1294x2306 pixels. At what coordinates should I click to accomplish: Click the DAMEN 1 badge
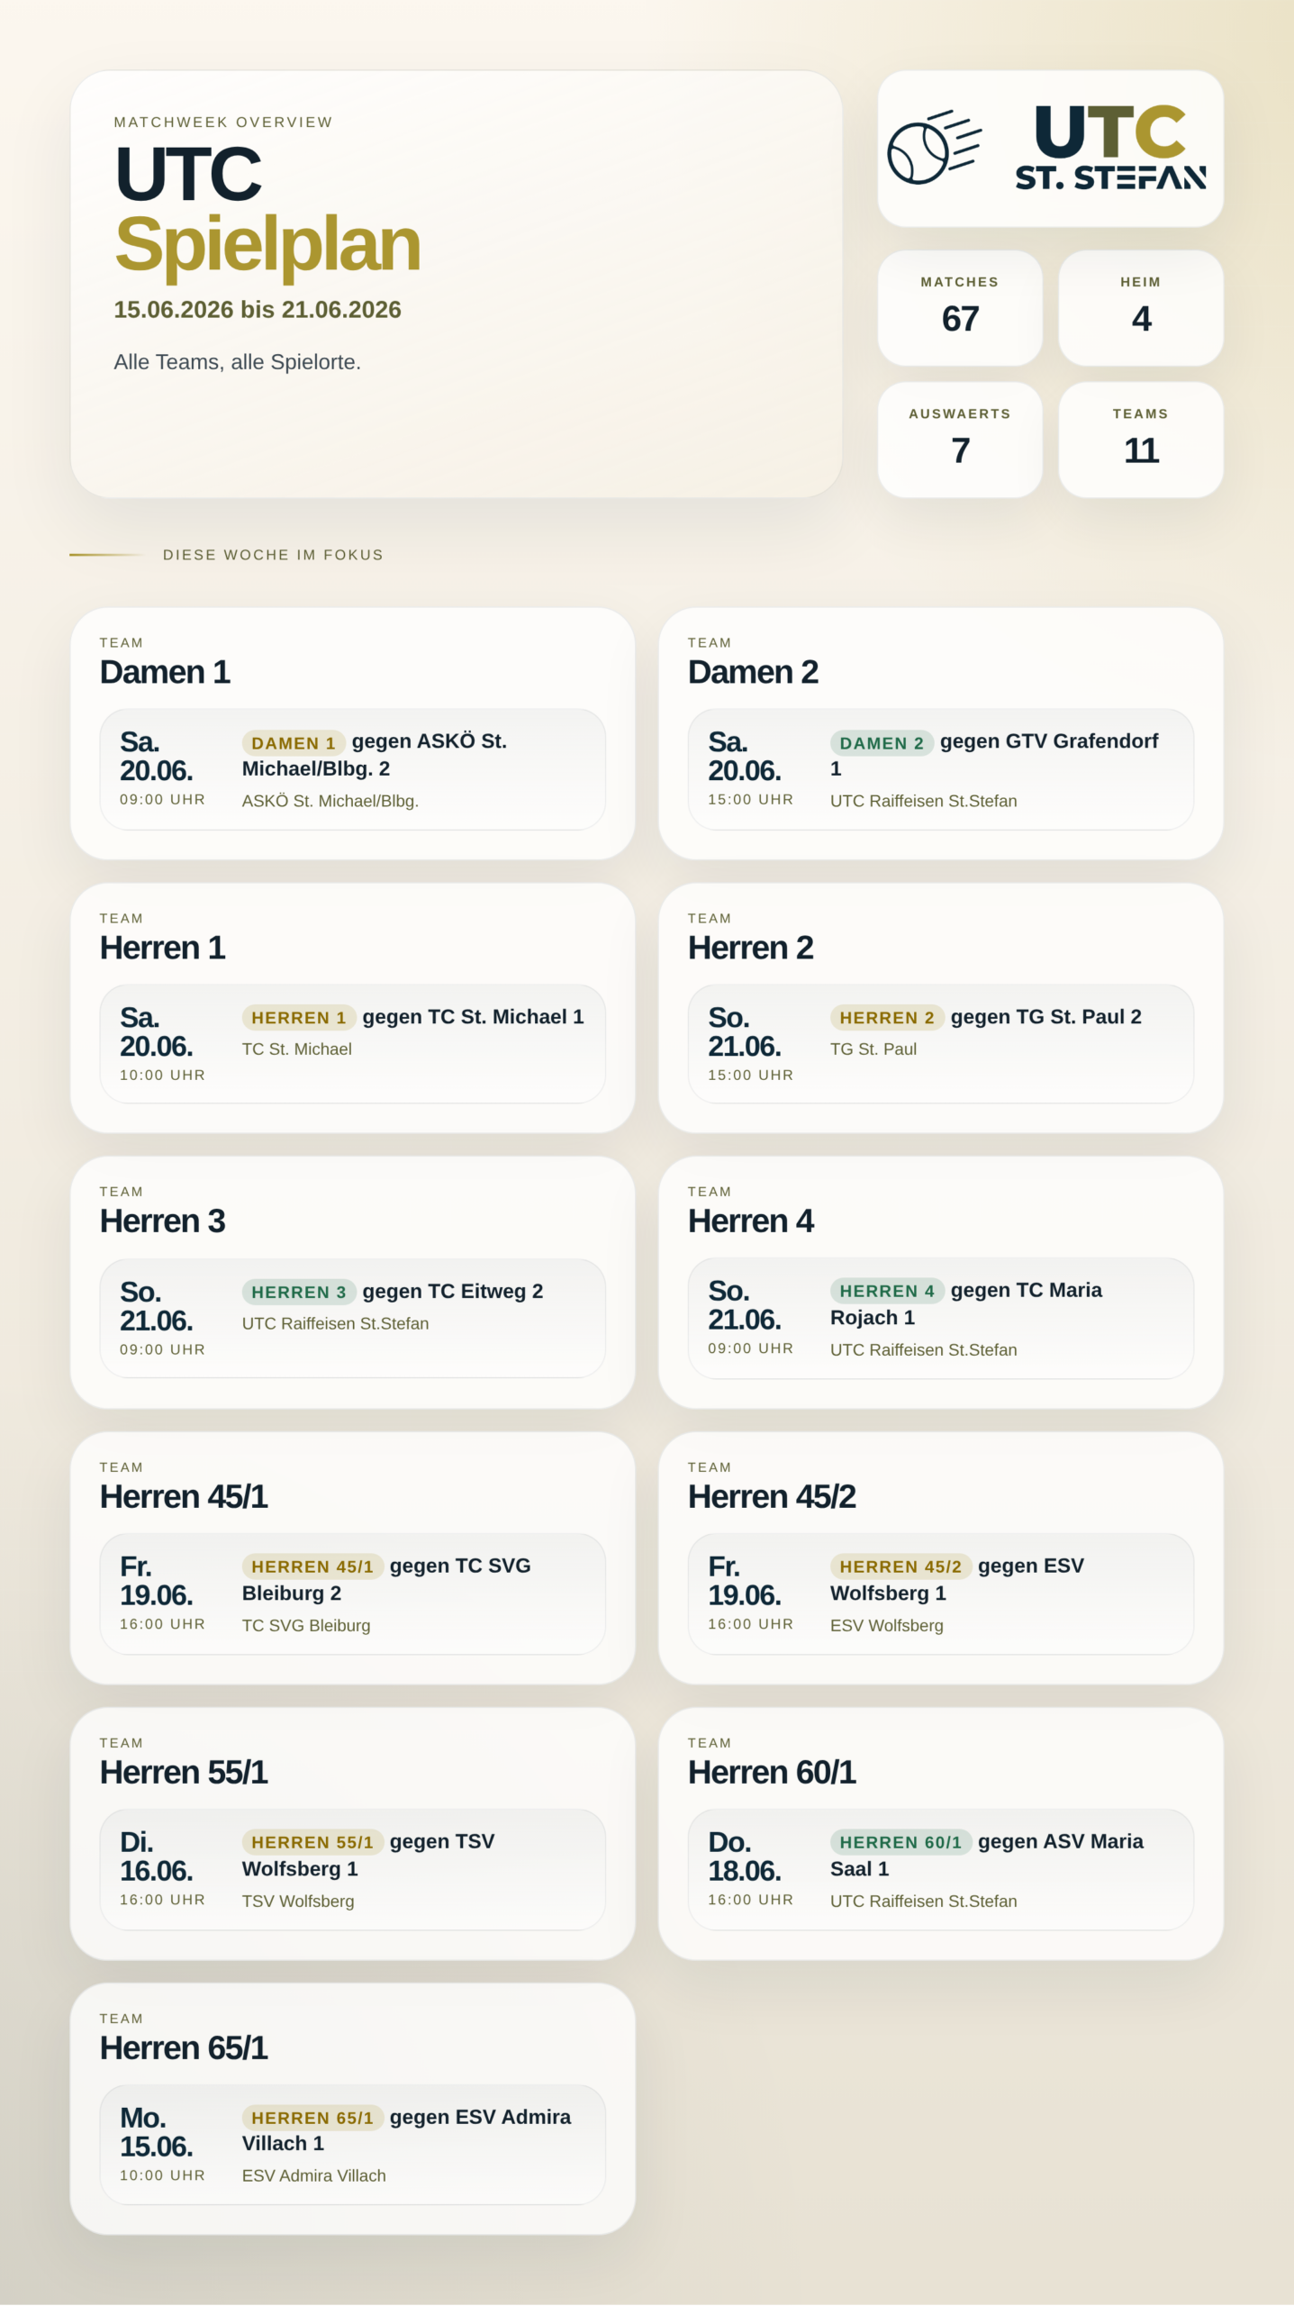coord(294,743)
